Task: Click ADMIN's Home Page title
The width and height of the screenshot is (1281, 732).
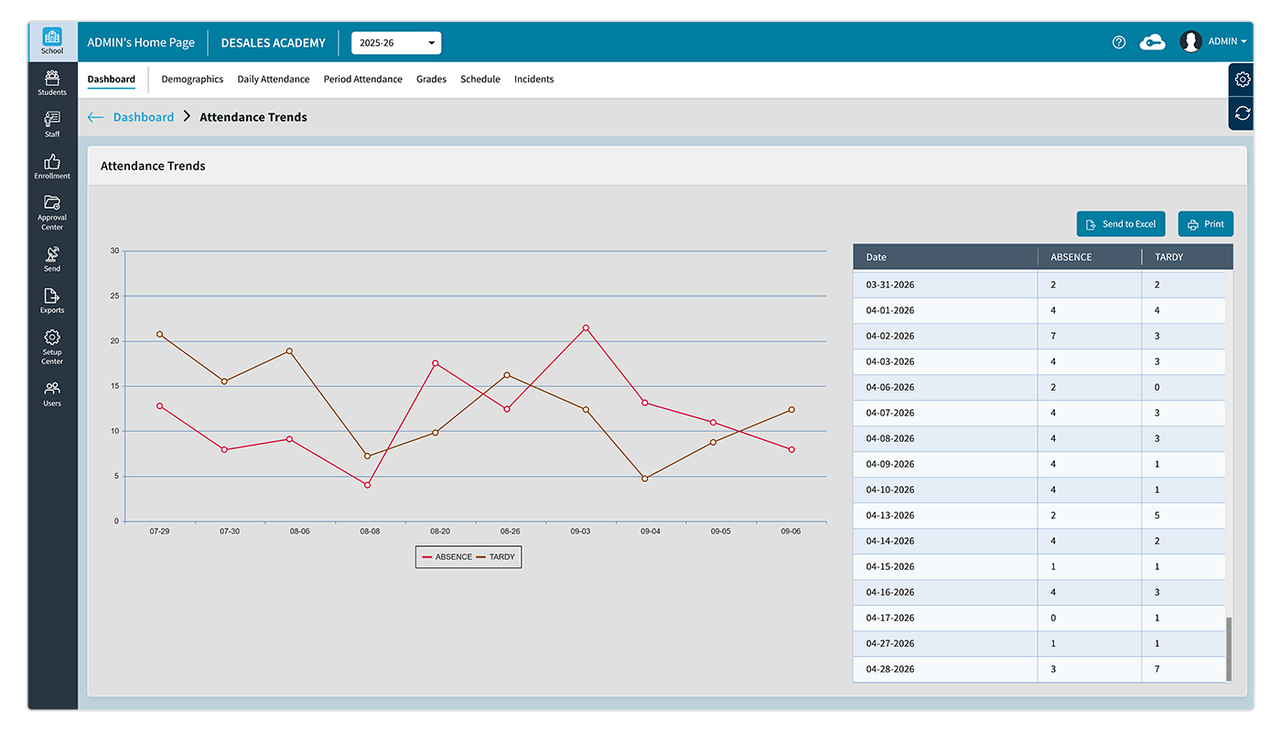Action: coord(141,42)
